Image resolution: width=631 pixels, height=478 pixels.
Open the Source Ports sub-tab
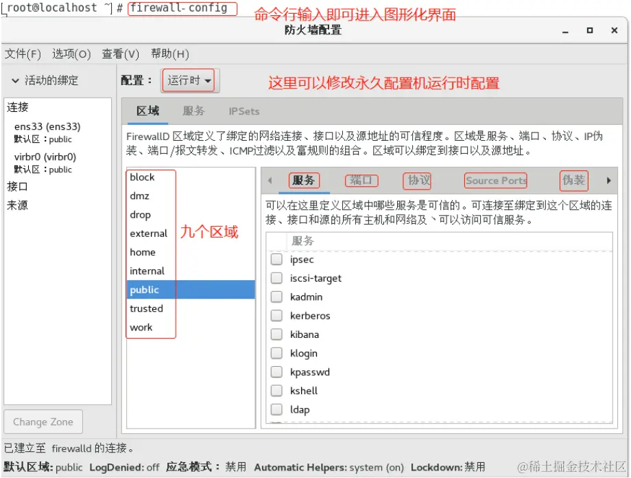pos(496,181)
